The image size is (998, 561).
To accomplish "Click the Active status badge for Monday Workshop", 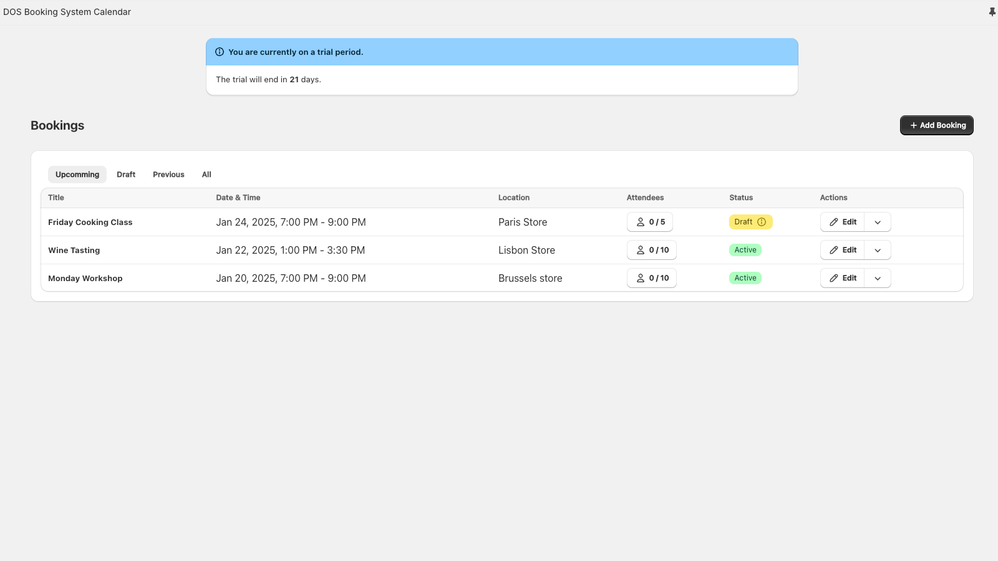I will click(745, 278).
